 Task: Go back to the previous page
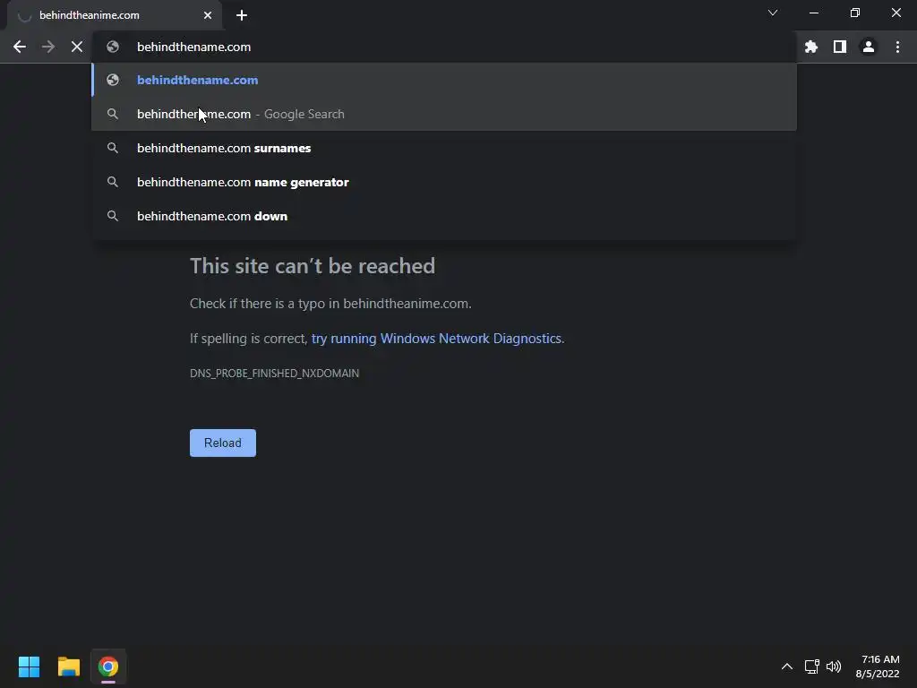(x=20, y=47)
